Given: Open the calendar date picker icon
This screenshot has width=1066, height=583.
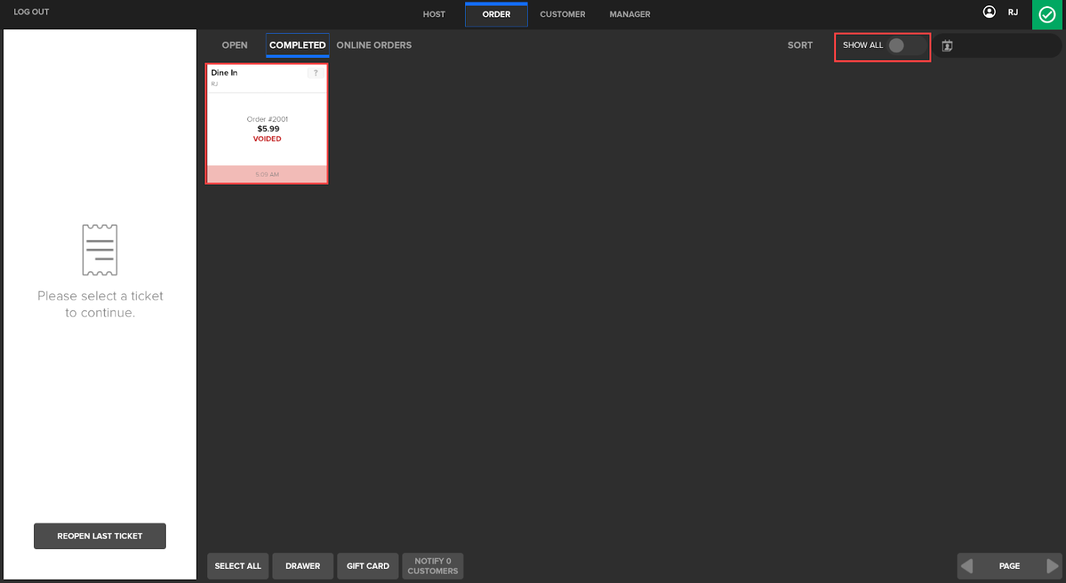Looking at the screenshot, I should click(x=947, y=46).
